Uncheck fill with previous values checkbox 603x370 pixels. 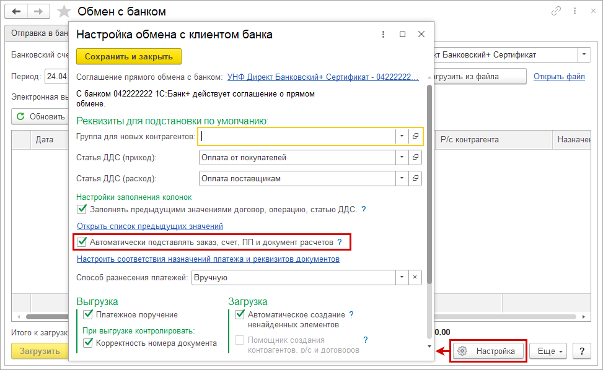click(82, 210)
